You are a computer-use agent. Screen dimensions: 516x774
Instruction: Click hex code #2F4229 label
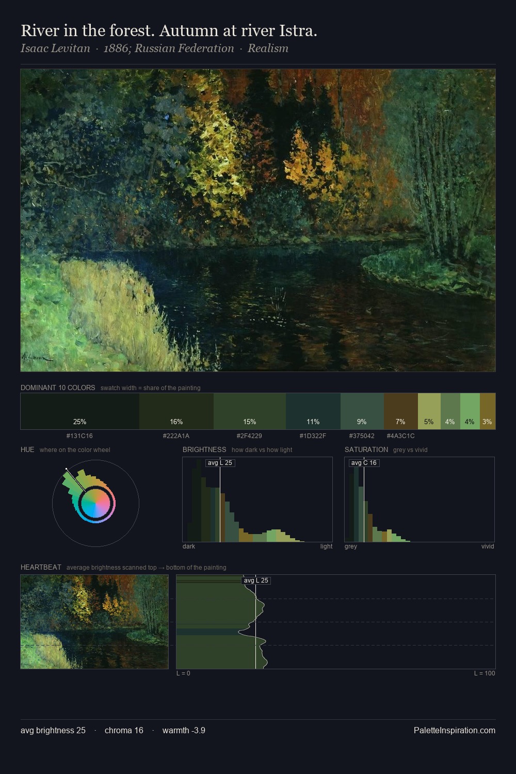coord(249,436)
